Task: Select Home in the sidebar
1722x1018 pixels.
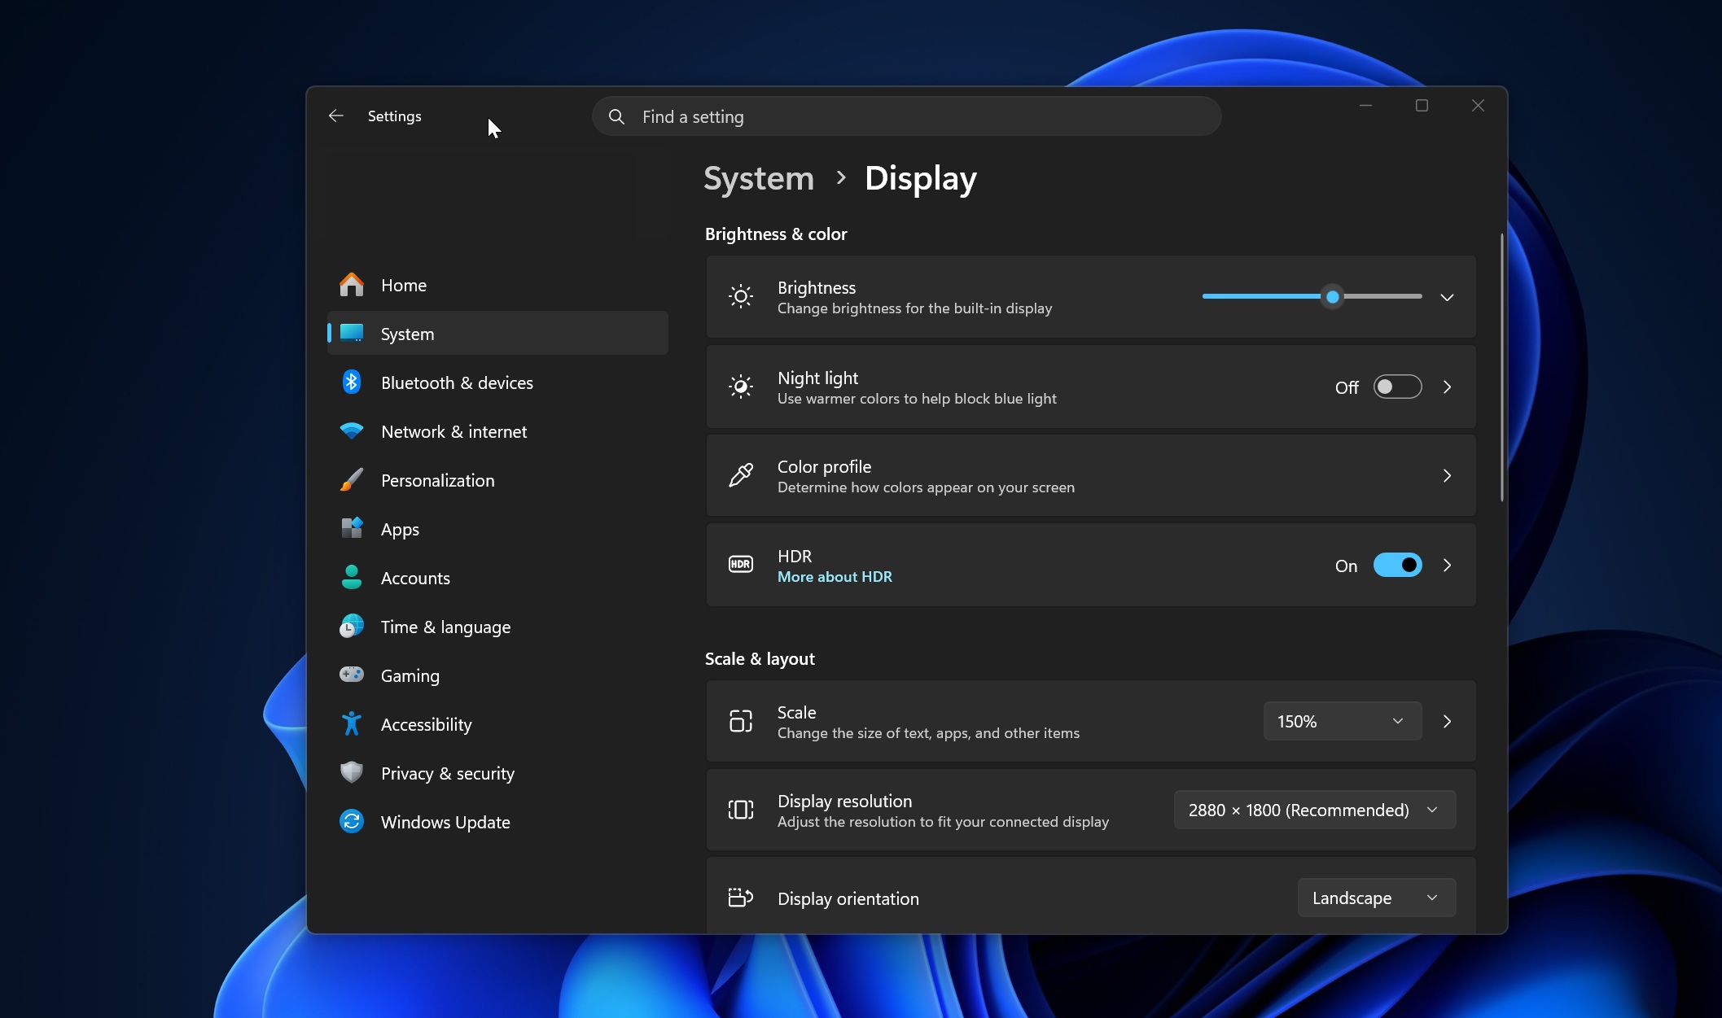Action: [497, 285]
